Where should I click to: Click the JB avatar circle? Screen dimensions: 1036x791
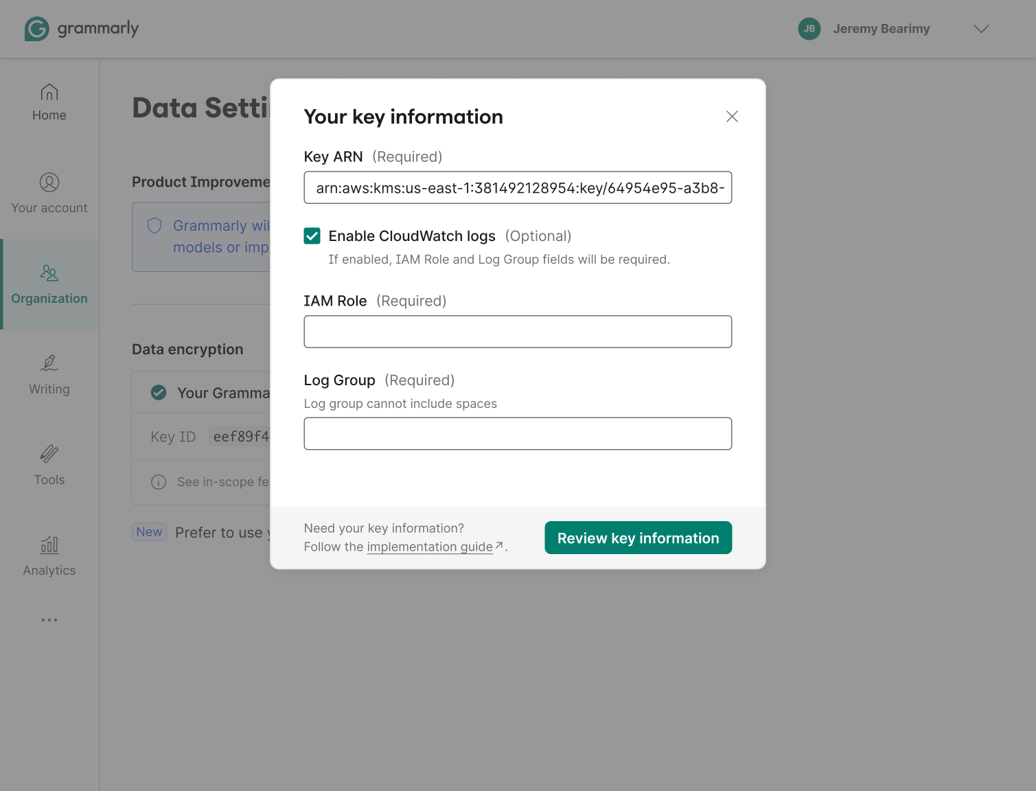click(809, 29)
